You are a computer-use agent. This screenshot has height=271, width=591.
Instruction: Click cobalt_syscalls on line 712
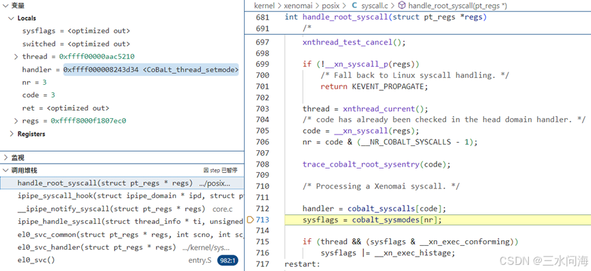tap(381, 208)
